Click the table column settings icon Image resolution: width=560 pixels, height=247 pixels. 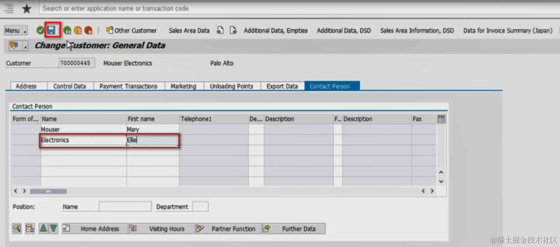[x=441, y=119]
